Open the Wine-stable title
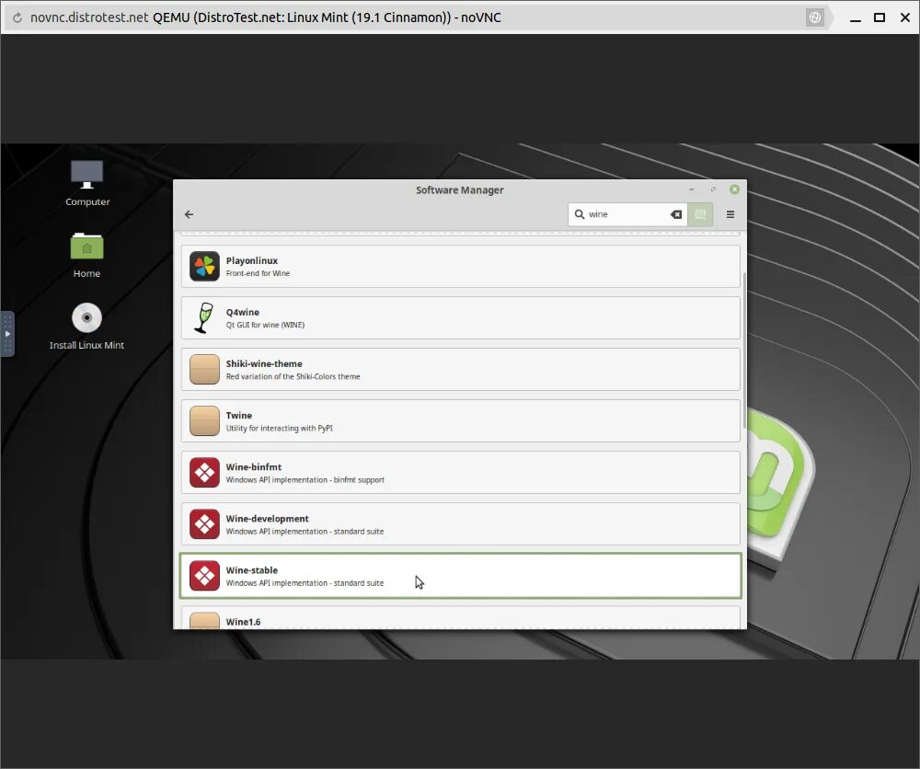The height and width of the screenshot is (769, 920). coord(252,570)
